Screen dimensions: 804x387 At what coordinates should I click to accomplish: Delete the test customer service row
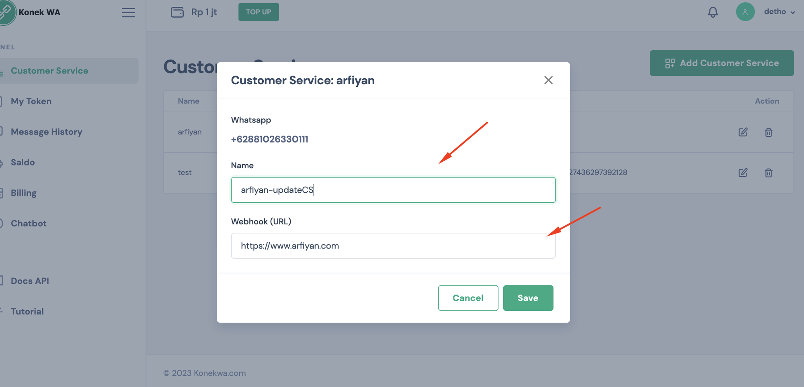click(x=768, y=173)
